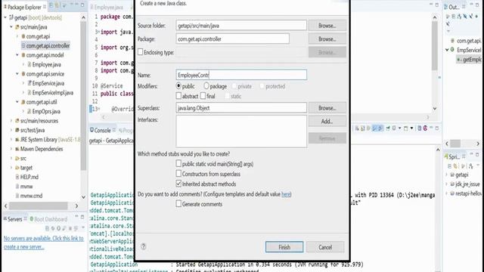Click the first icon in Servers view toolbar
Viewport: 484px width, 272px height.
[47, 228]
